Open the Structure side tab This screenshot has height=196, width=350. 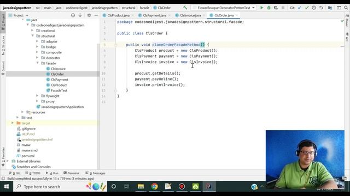click(x=3, y=46)
